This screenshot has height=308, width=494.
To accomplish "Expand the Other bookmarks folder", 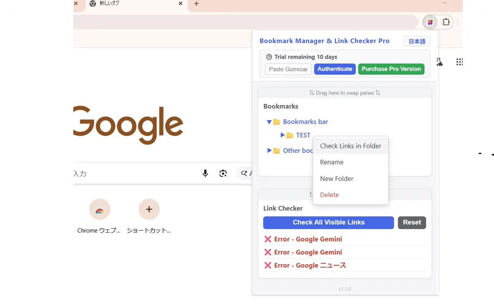I will click(x=269, y=150).
